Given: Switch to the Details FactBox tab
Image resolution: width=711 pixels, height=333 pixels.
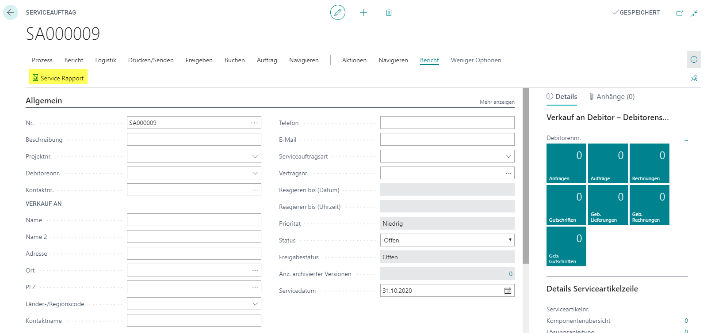Looking at the screenshot, I should pos(562,97).
